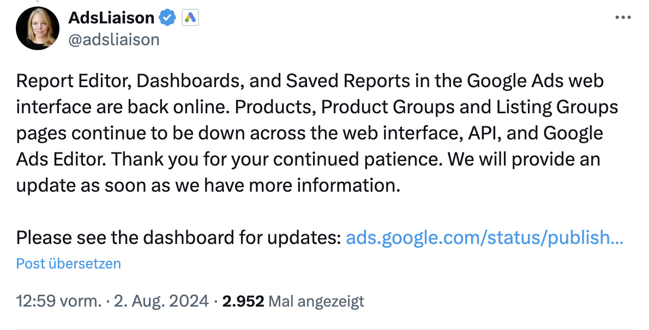Click the checkmark beside the account name

167,17
